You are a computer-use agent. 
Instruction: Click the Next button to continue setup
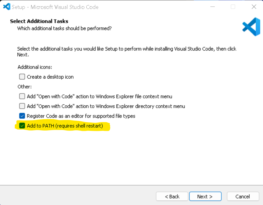point(205,196)
